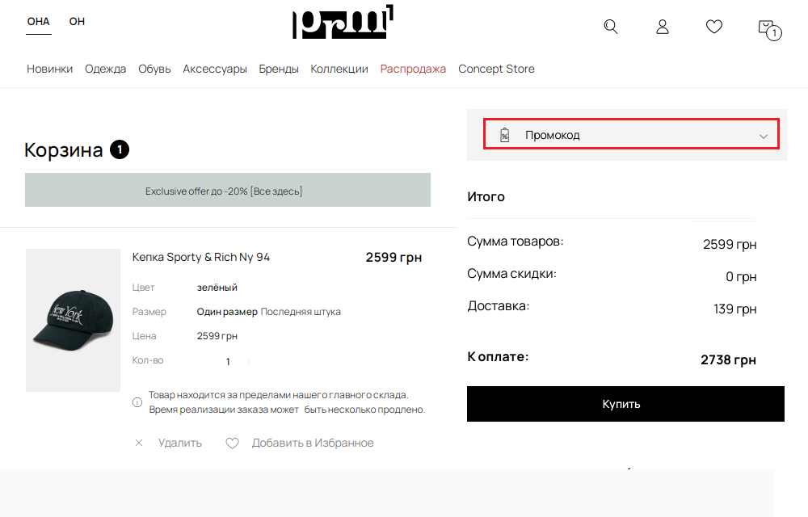Viewport: 808px width, 517px height.
Task: Click the promo code tag icon
Action: [x=505, y=135]
